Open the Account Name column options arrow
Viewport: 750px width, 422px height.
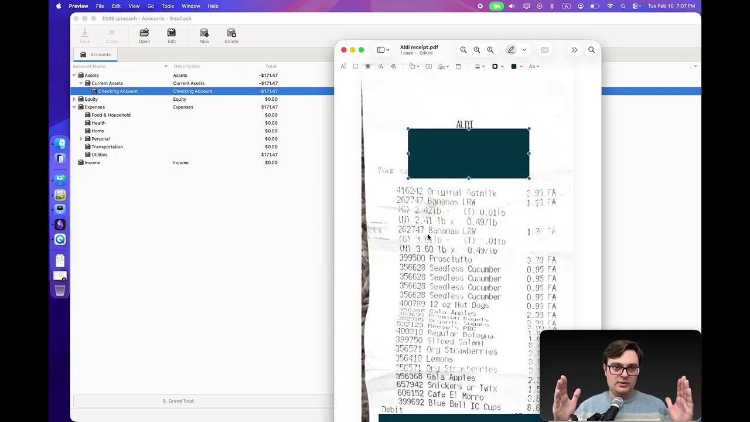[x=166, y=66]
